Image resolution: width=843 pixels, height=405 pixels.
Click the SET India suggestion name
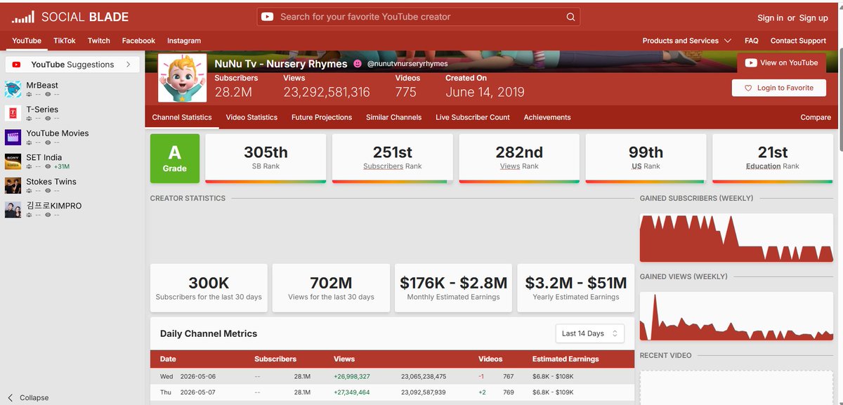pos(44,157)
